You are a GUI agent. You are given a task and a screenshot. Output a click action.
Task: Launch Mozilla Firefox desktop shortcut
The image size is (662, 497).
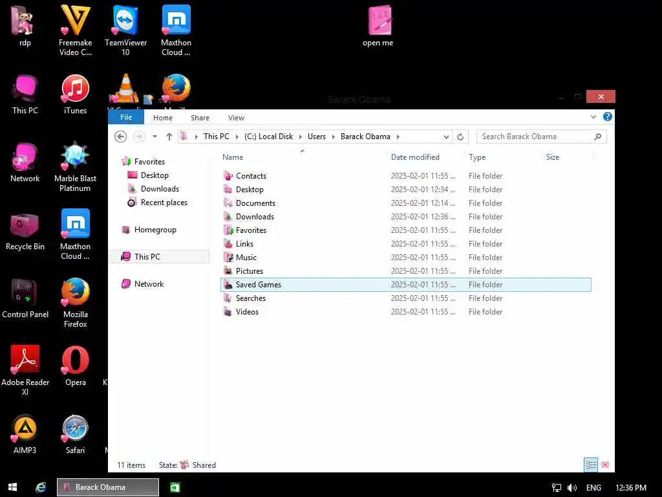pyautogui.click(x=75, y=303)
